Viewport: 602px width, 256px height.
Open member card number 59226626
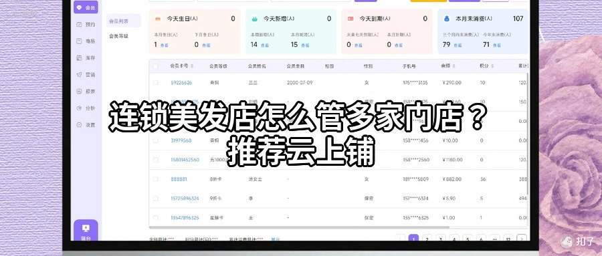[x=181, y=82]
